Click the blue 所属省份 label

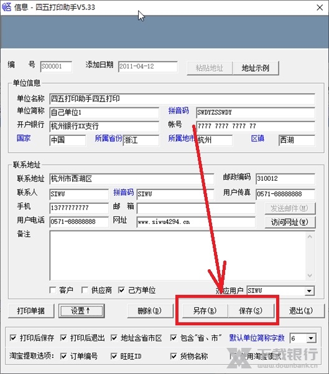click(x=108, y=138)
